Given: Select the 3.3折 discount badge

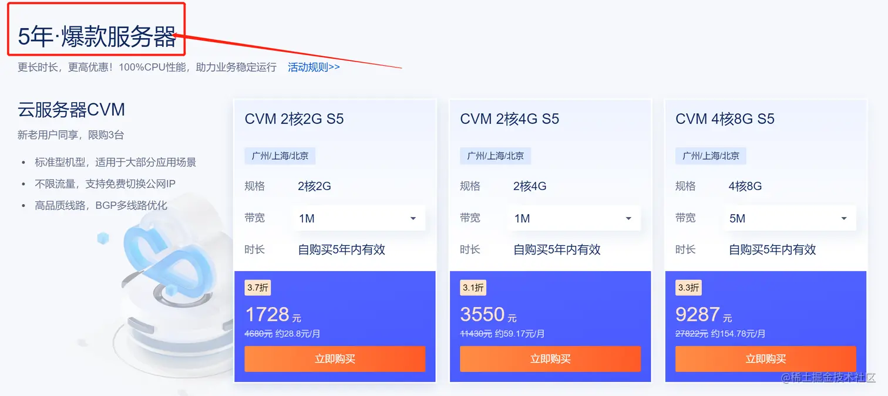Looking at the screenshot, I should click(x=689, y=287).
